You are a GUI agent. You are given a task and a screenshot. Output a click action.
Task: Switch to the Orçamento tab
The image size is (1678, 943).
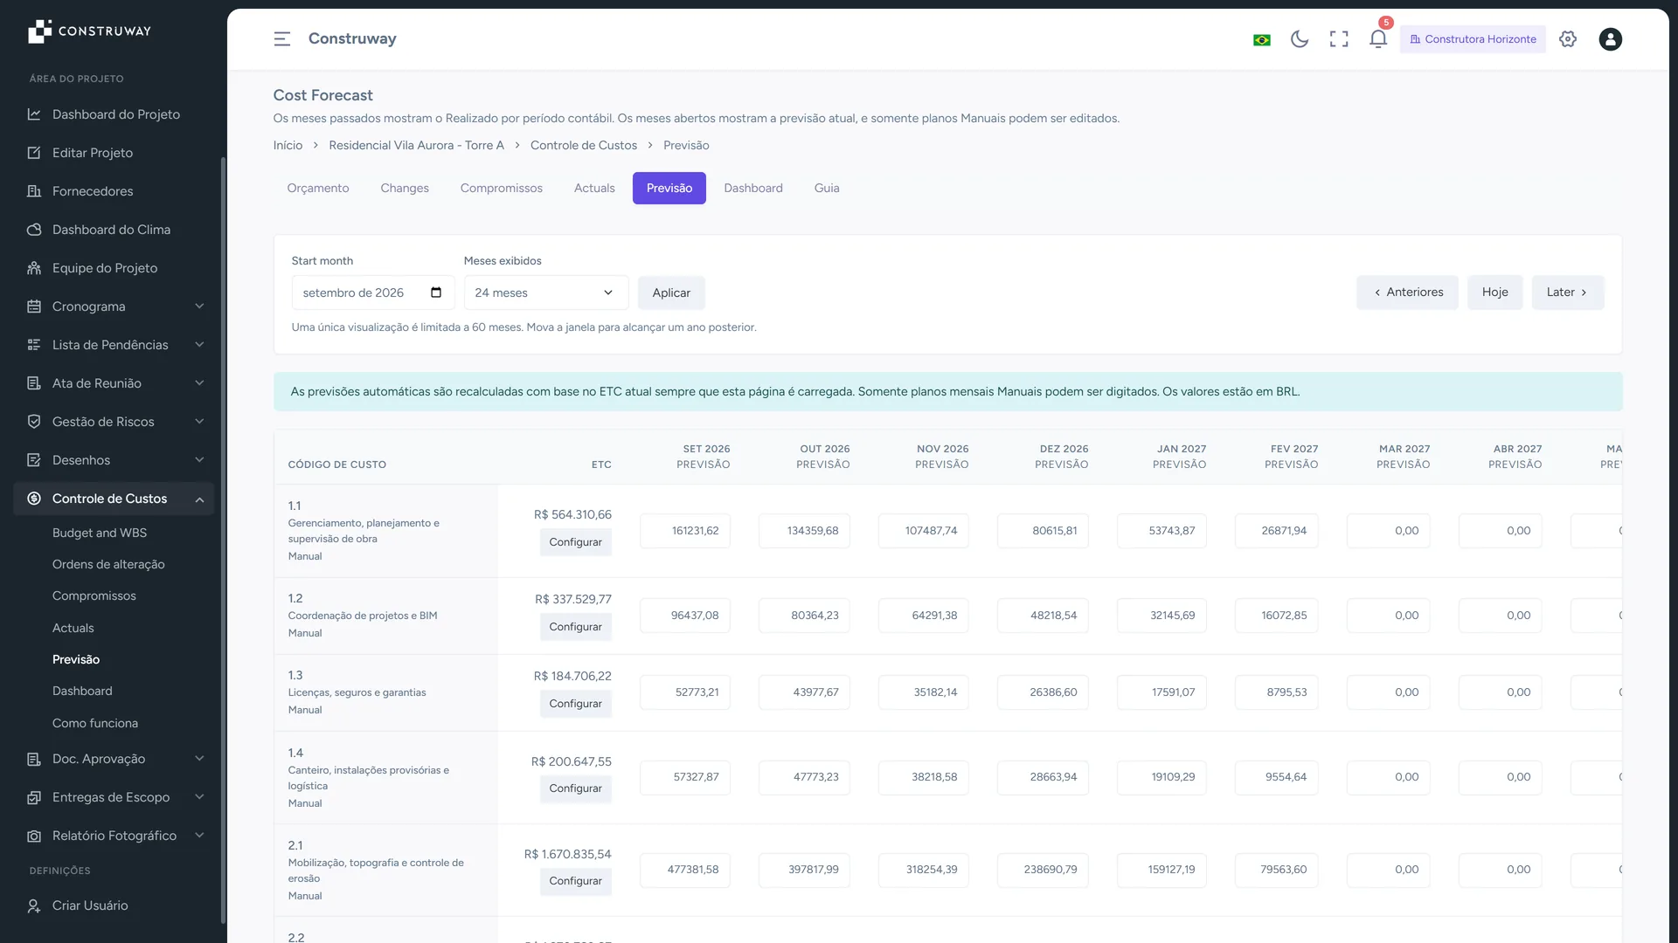pos(317,188)
